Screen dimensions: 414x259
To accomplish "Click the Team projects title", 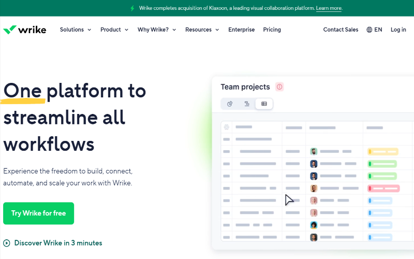I will click(245, 87).
